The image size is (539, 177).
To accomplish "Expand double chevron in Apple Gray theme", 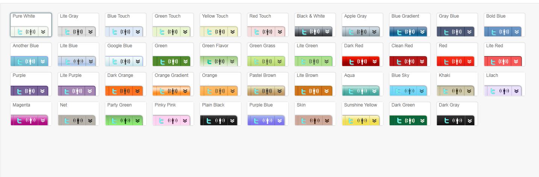I will click(x=375, y=32).
